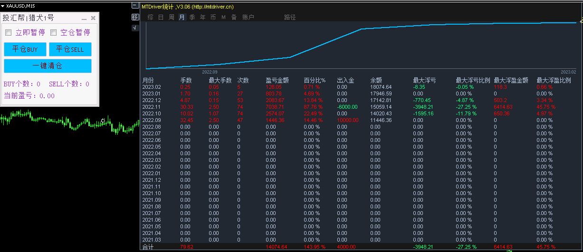
Task: Open the 备 tab
Action: (x=234, y=17)
